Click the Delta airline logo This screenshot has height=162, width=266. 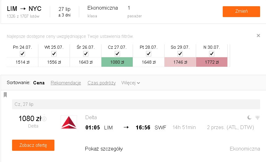point(69,122)
